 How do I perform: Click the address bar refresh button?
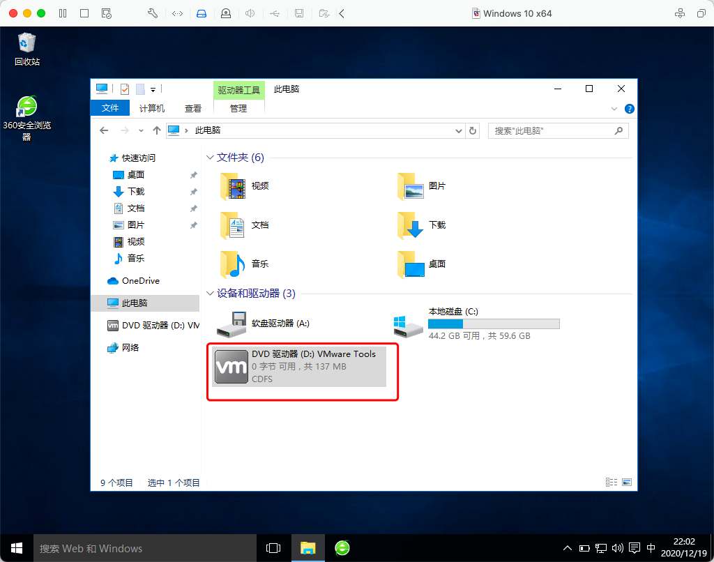point(473,130)
